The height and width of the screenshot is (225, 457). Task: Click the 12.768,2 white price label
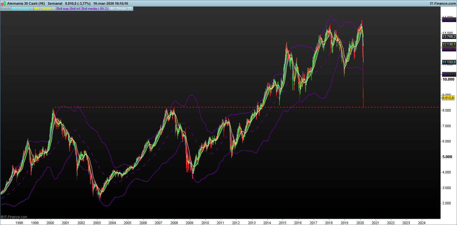coord(449,37)
